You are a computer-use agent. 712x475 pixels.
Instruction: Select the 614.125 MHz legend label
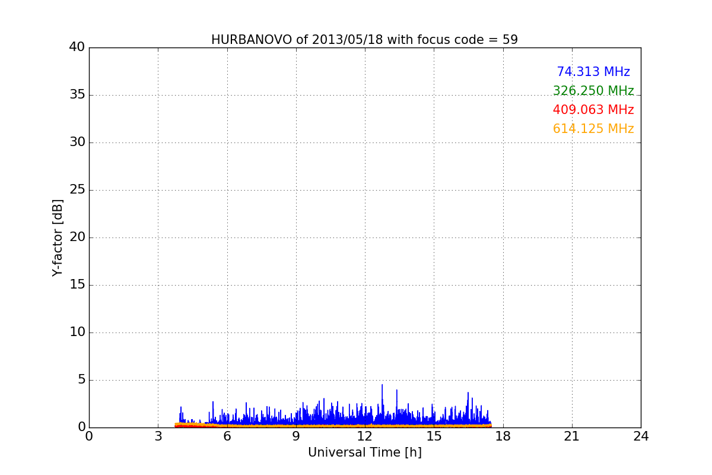tap(593, 129)
